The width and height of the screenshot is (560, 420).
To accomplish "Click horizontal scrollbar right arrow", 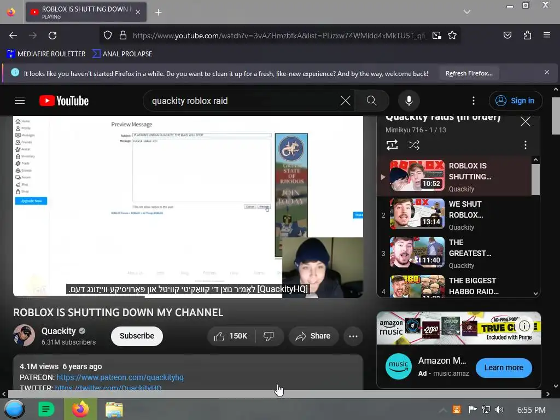I will pos(547,394).
